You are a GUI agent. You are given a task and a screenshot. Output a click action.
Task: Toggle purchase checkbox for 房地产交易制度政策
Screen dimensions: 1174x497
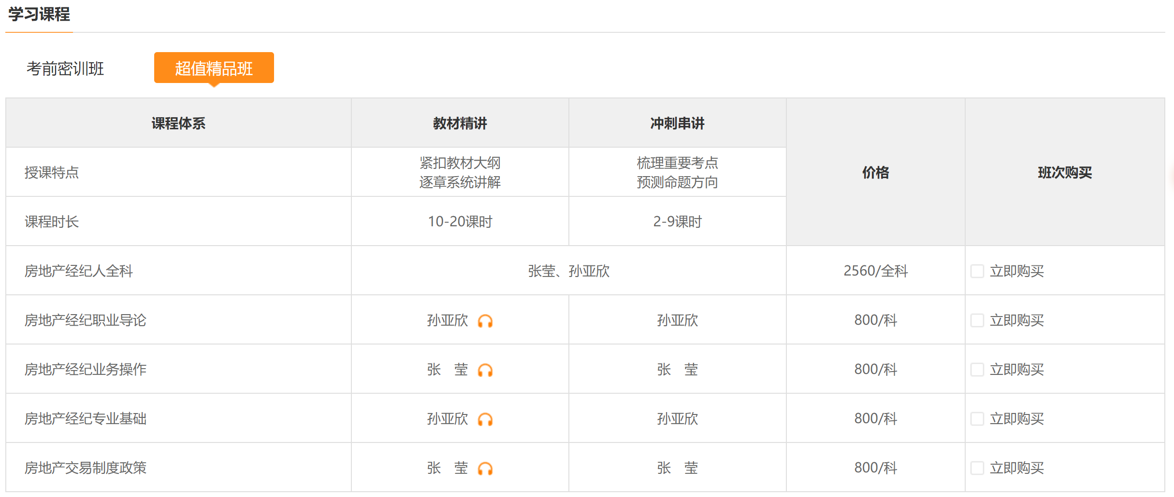coord(977,468)
